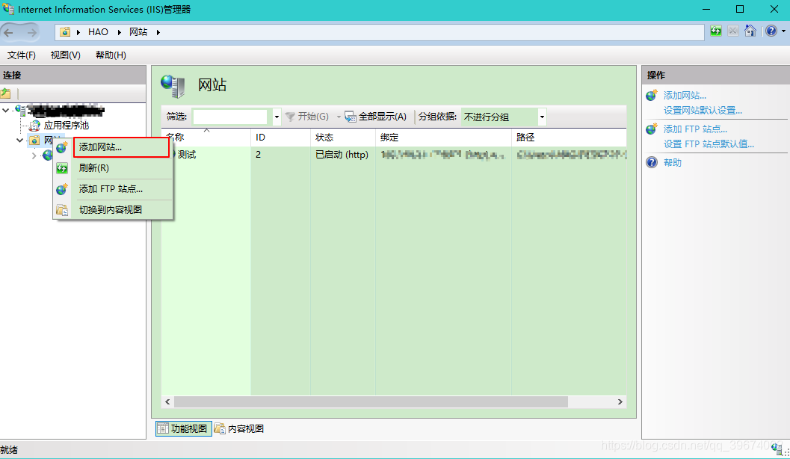Click the blue help icon in Actions pane

[x=652, y=162]
